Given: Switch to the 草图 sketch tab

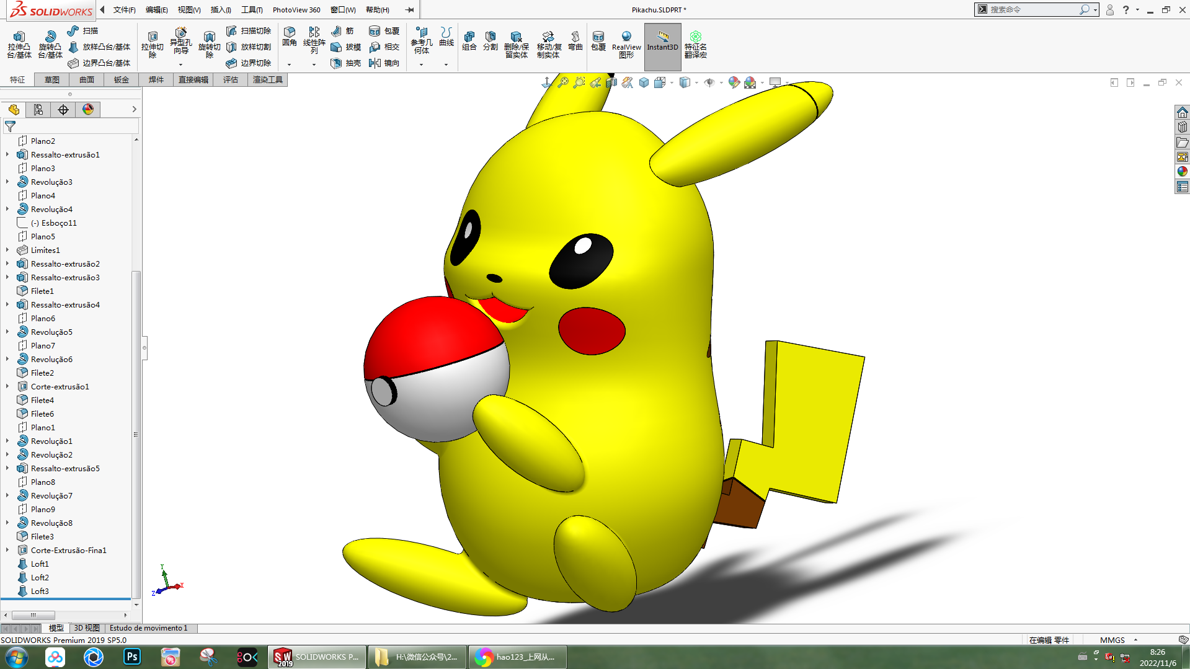Looking at the screenshot, I should [52, 80].
